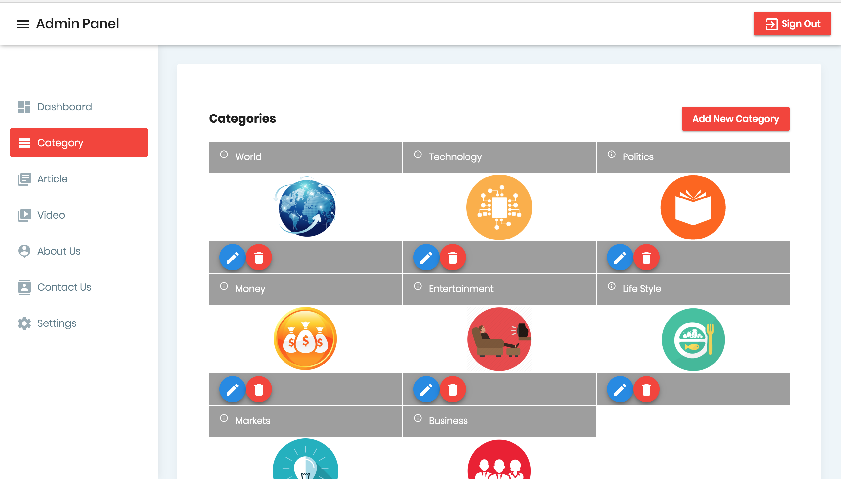Delete the Life Style category
The height and width of the screenshot is (479, 841).
coord(646,389)
